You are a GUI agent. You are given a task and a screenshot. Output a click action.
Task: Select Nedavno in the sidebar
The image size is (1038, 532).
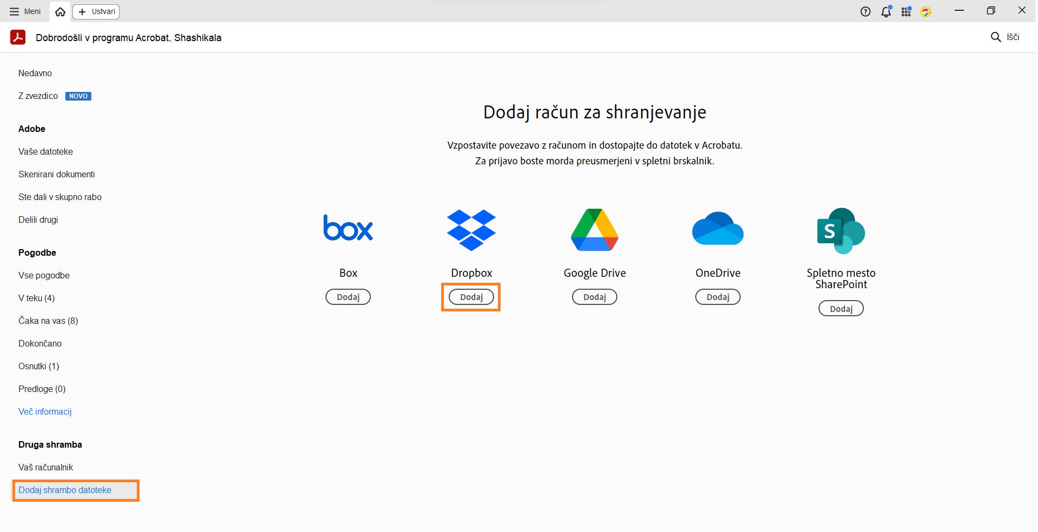coord(35,73)
